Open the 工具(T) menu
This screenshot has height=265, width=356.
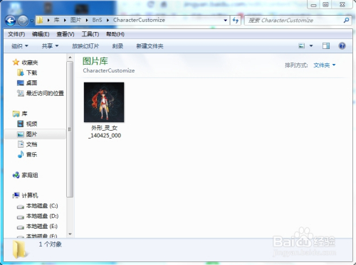tap(90, 34)
